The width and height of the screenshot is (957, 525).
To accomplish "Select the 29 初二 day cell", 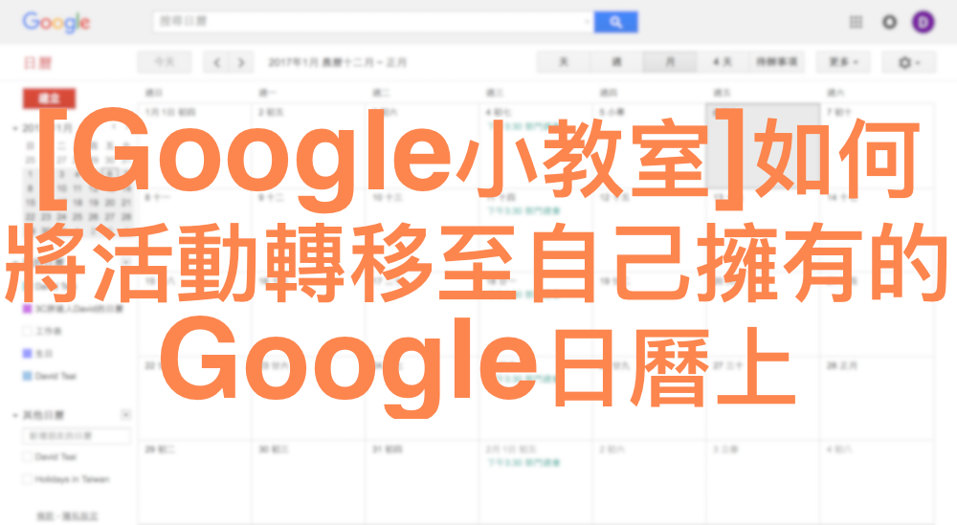I will (x=194, y=482).
